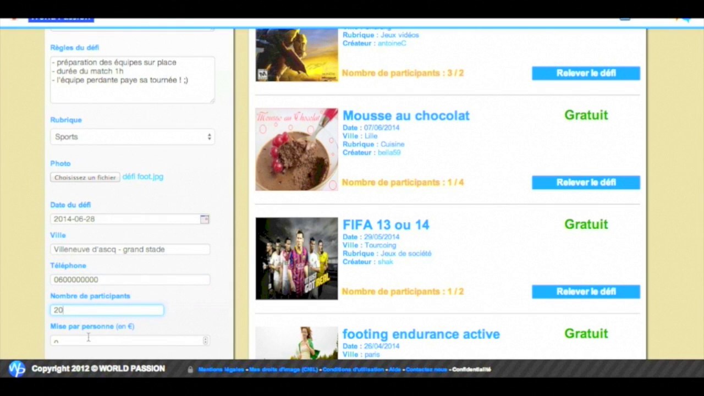Click Nombre de participants : 1 / 2 text
704x396 pixels.
[x=403, y=291]
